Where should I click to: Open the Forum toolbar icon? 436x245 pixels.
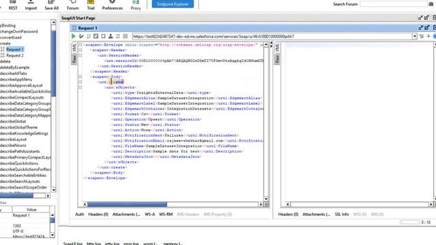point(73,5)
